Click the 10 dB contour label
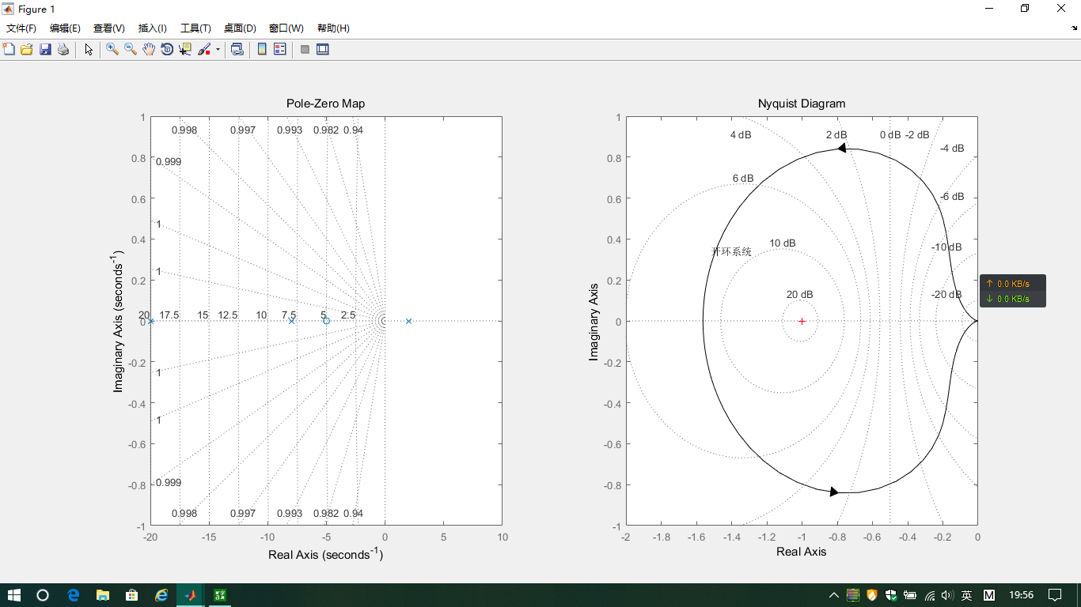Viewport: 1081px width, 607px height. click(x=783, y=243)
